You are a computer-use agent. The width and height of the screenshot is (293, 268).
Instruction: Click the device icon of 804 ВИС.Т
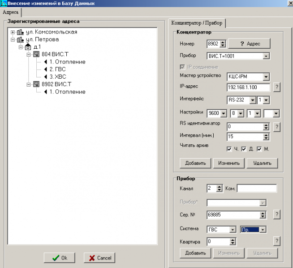tap(36, 54)
